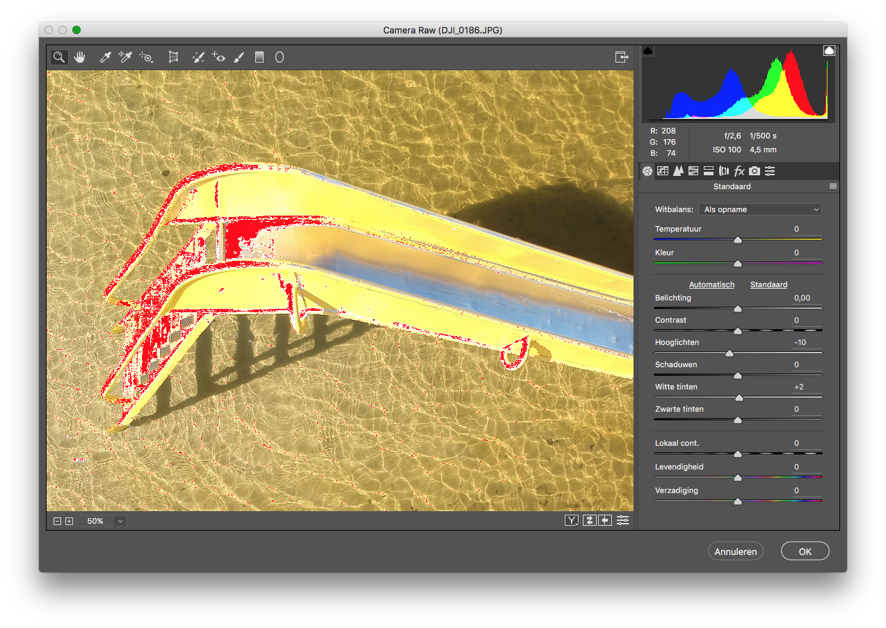Switch to the Tone Curve tab
The image size is (886, 628).
(663, 171)
